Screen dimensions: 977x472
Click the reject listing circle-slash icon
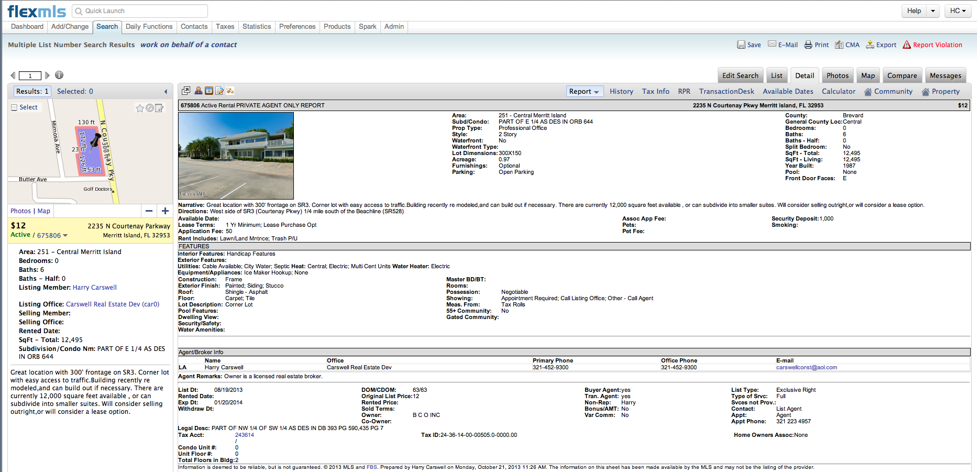point(150,108)
